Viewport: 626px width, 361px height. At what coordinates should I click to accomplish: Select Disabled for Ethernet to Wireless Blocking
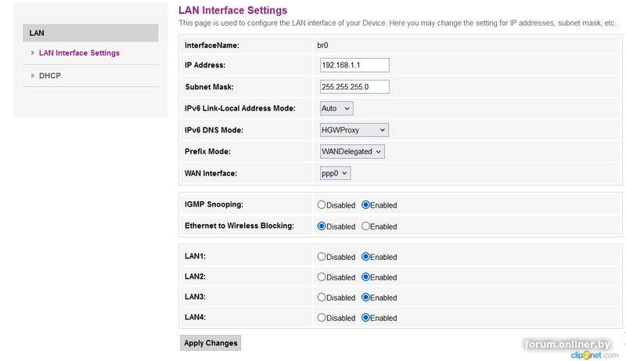(x=322, y=226)
